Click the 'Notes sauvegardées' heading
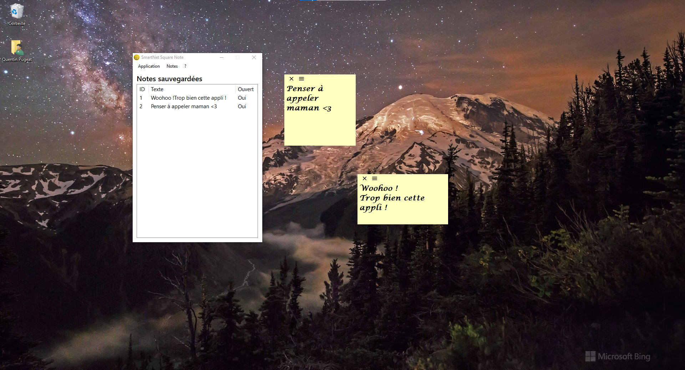The height and width of the screenshot is (370, 685). click(x=169, y=79)
